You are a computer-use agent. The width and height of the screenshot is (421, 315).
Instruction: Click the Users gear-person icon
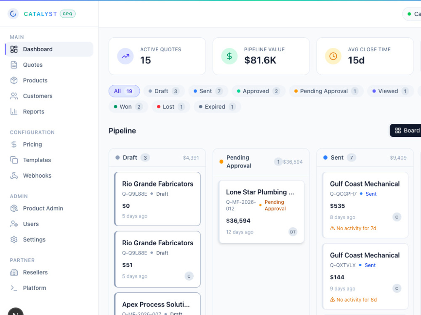[14, 224]
